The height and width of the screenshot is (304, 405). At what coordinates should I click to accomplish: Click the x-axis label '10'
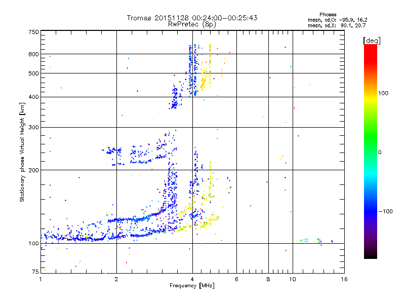tap(293, 279)
